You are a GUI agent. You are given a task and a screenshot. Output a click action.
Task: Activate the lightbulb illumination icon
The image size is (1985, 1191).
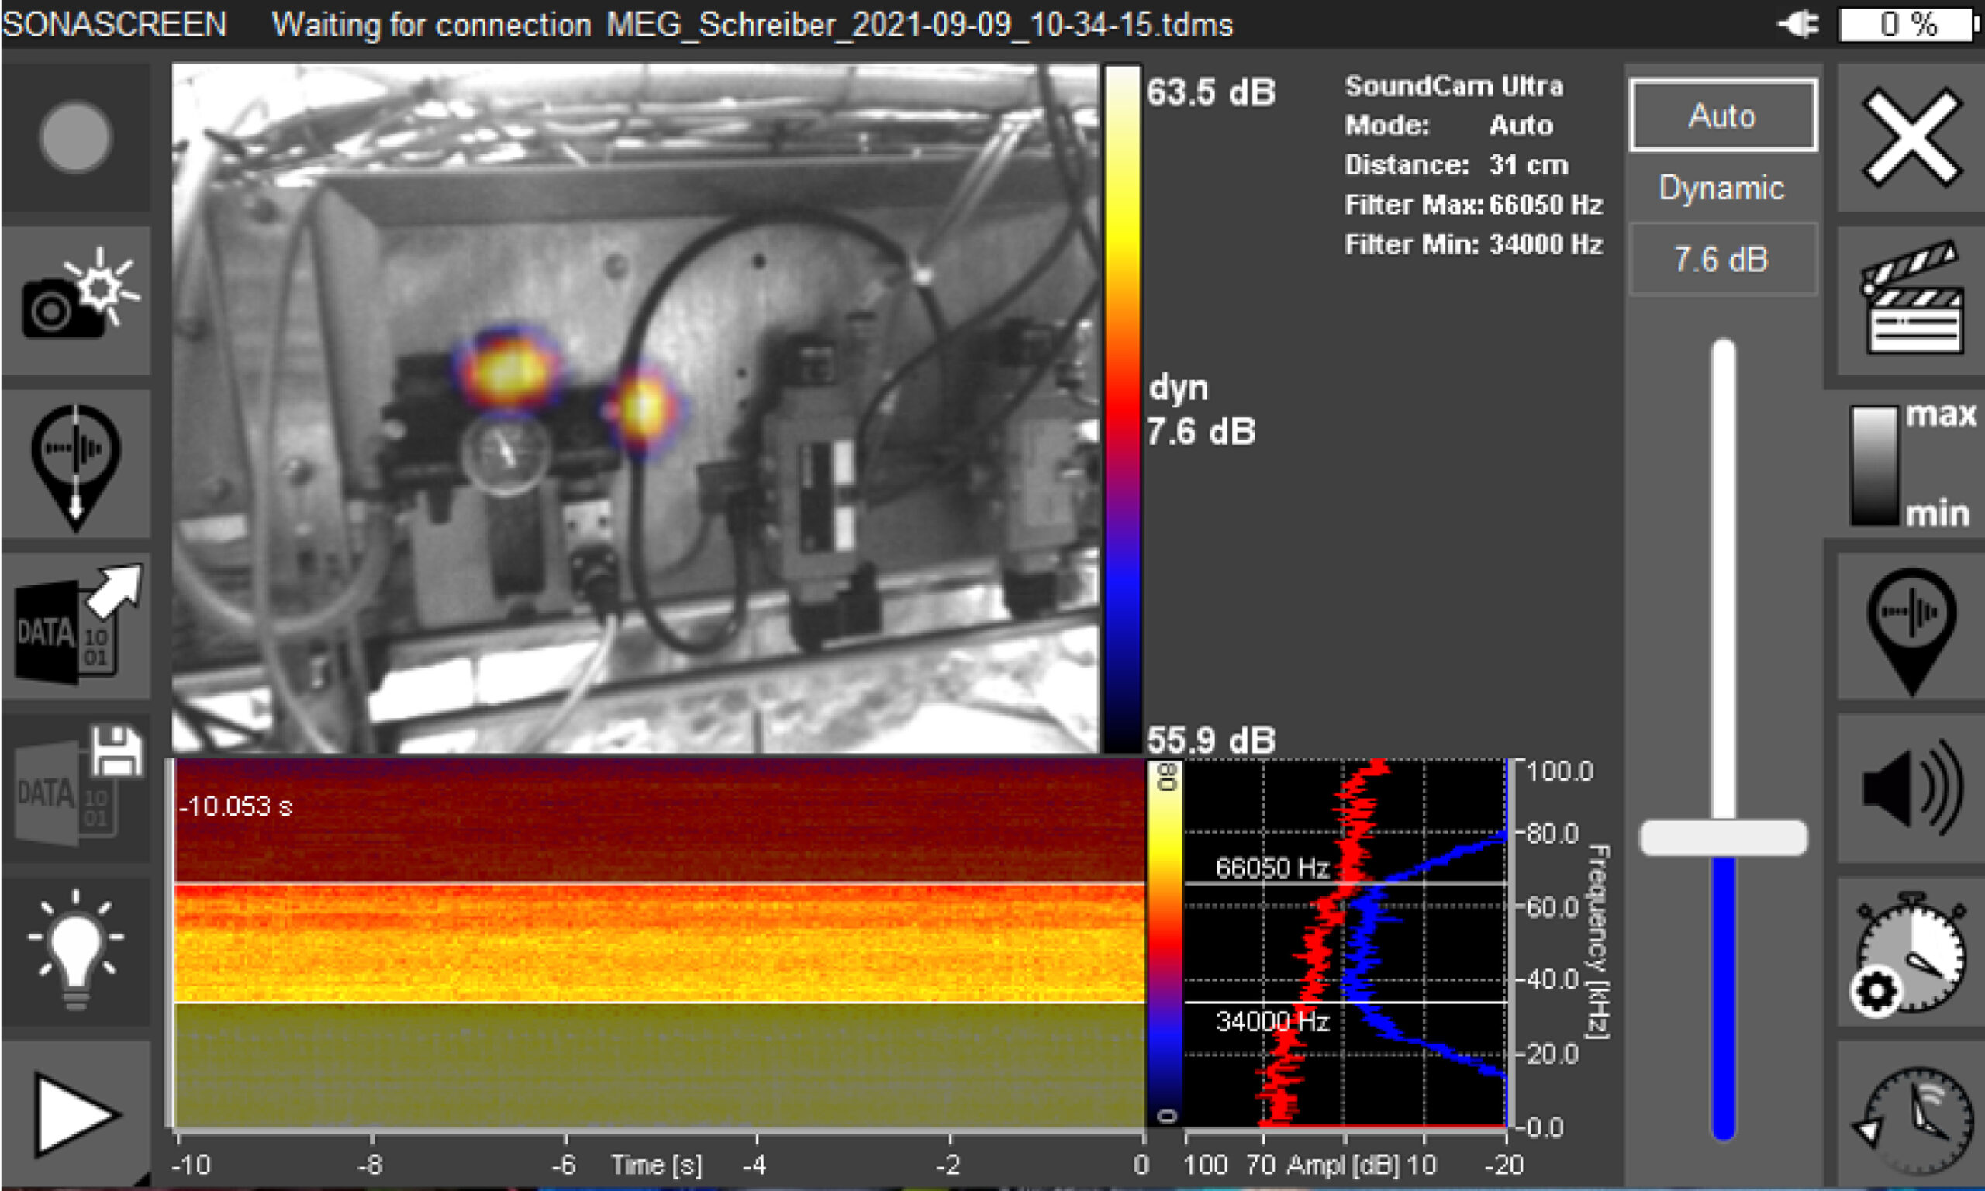[x=76, y=947]
